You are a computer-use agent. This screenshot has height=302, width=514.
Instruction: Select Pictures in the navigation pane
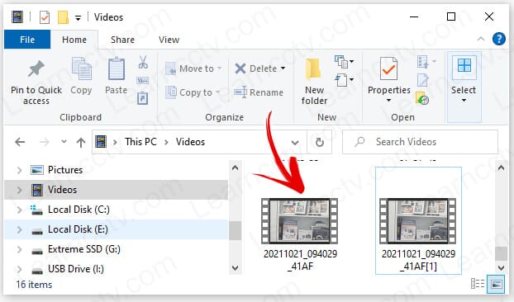tap(65, 170)
